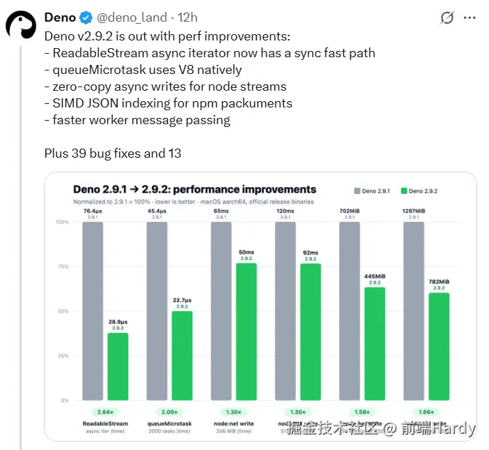Click the 1.58x speedup badge
Viewport: 489px width, 450px height.
pos(362,412)
